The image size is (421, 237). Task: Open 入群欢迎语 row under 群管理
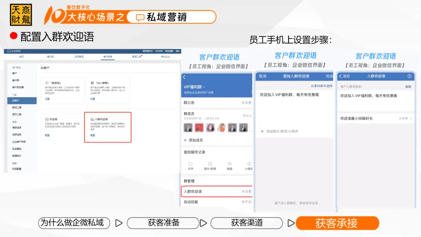[x=217, y=191]
